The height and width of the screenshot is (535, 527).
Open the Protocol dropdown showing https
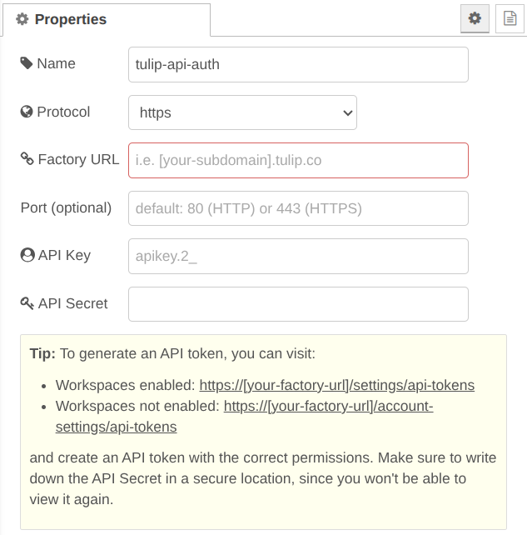[243, 112]
